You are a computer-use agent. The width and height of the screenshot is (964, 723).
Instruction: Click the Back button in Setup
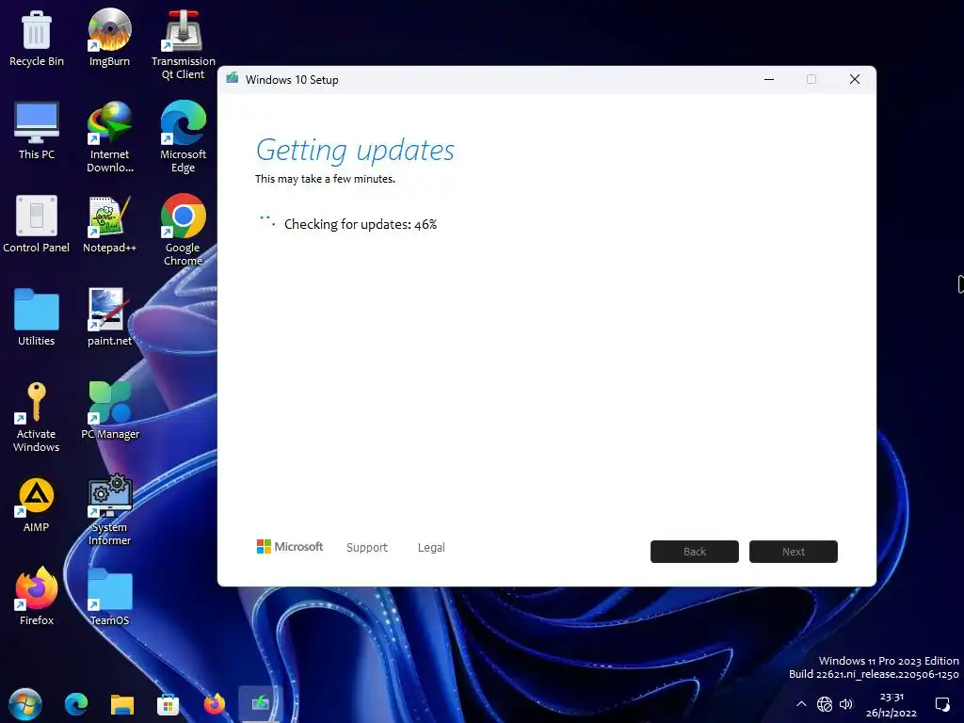click(x=695, y=552)
